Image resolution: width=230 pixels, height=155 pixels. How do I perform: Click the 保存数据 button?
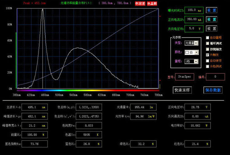pos(213,90)
